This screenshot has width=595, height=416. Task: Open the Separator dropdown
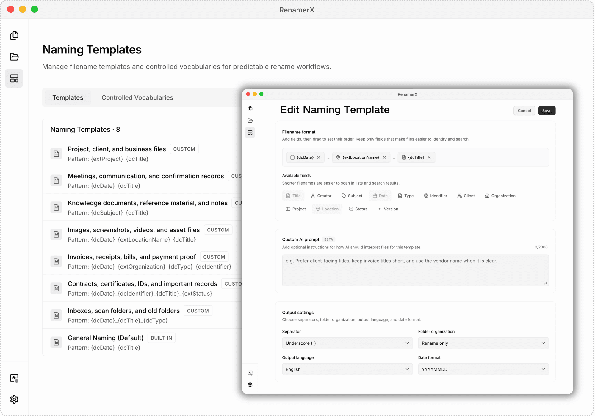click(347, 343)
